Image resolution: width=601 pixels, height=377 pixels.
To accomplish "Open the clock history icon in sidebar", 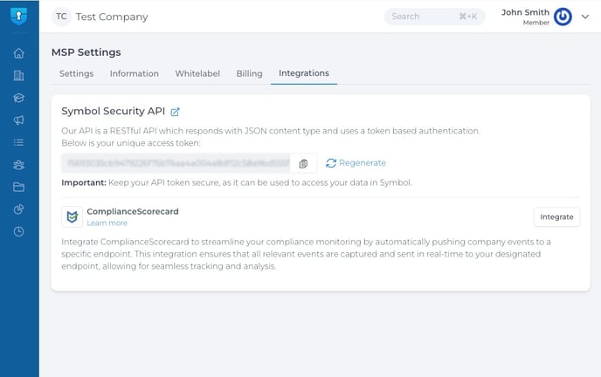I will click(x=18, y=231).
